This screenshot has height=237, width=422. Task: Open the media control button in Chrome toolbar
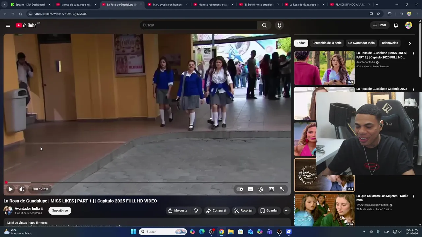(x=401, y=14)
